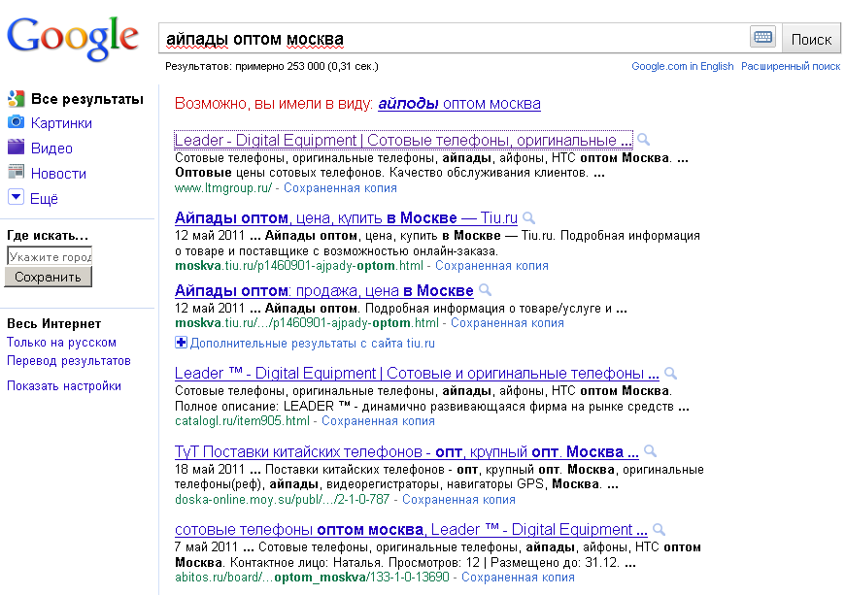The width and height of the screenshot is (846, 595).
Task: Open the spelling suggestion айподы оптом москва
Action: coord(461,103)
